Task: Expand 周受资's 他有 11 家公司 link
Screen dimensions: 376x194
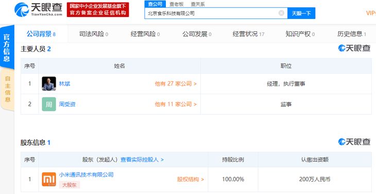Action: [176, 104]
